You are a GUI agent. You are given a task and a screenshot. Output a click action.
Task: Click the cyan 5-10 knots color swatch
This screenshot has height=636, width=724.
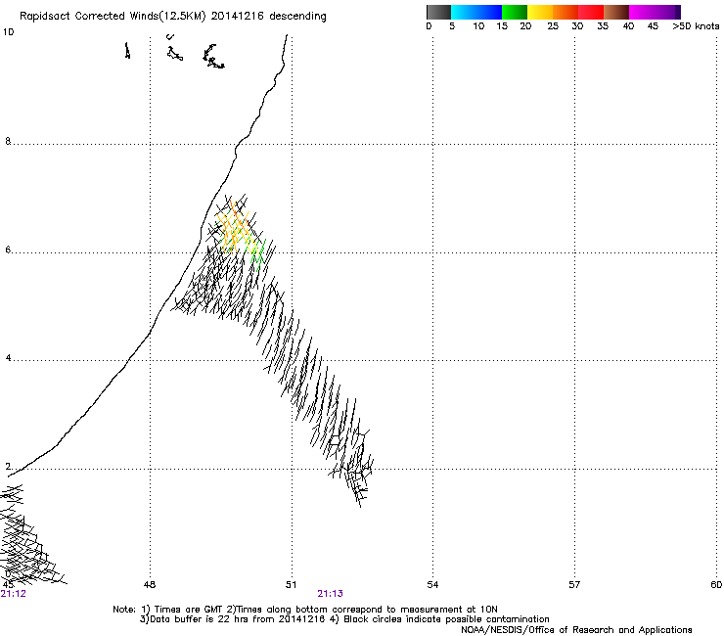pos(464,12)
